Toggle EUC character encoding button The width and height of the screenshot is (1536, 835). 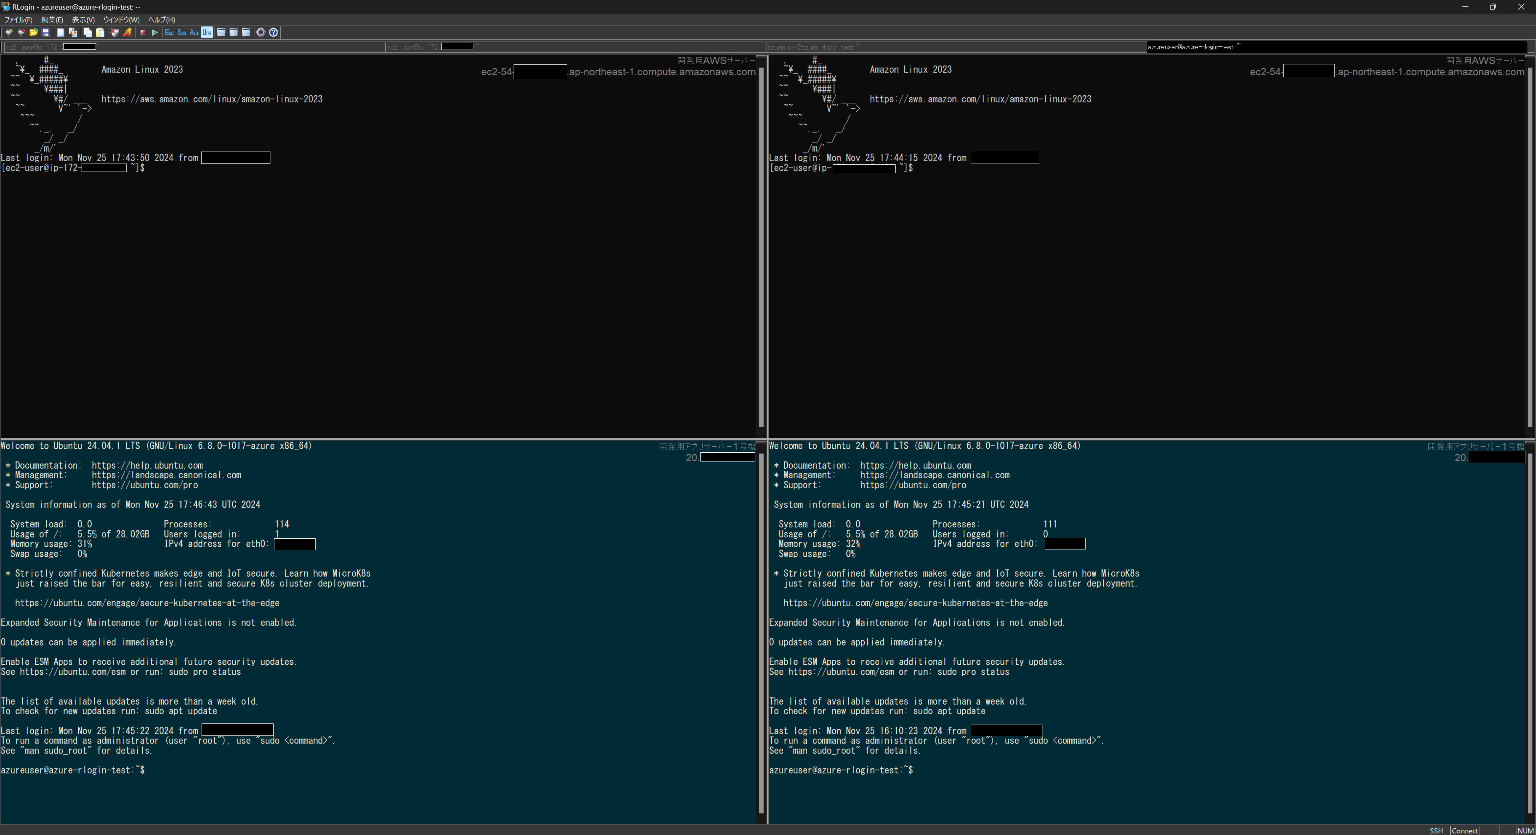click(169, 33)
